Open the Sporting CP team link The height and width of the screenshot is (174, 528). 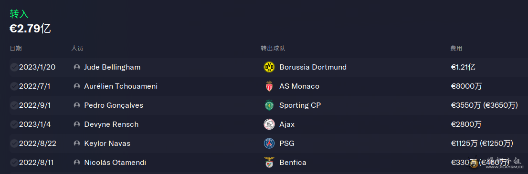click(300, 105)
